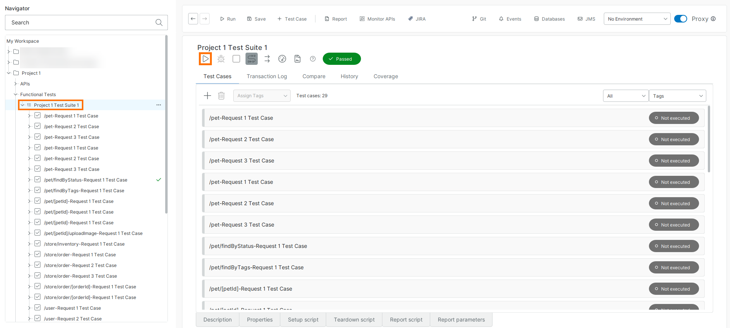730x328 pixels.
Task: Click the search magnifier icon in Navigator
Action: (159, 23)
